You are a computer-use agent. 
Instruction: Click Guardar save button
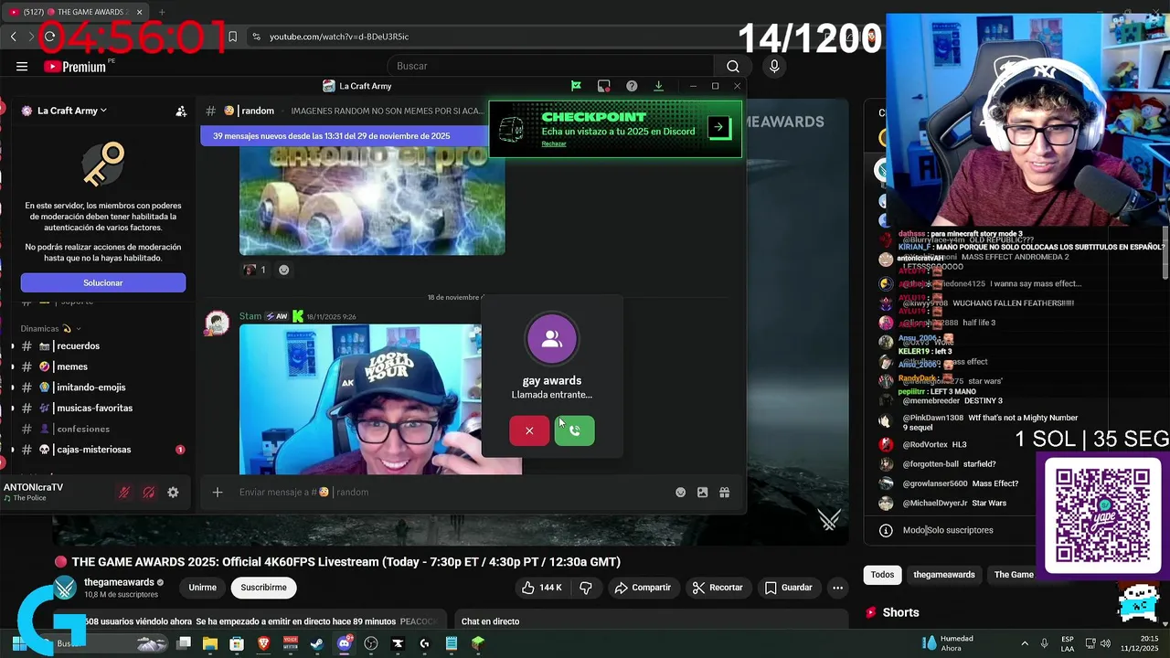coord(788,588)
